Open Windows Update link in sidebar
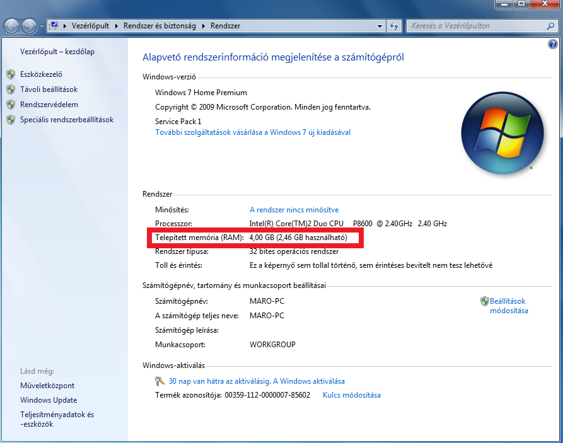The width and height of the screenshot is (563, 443). click(x=49, y=400)
